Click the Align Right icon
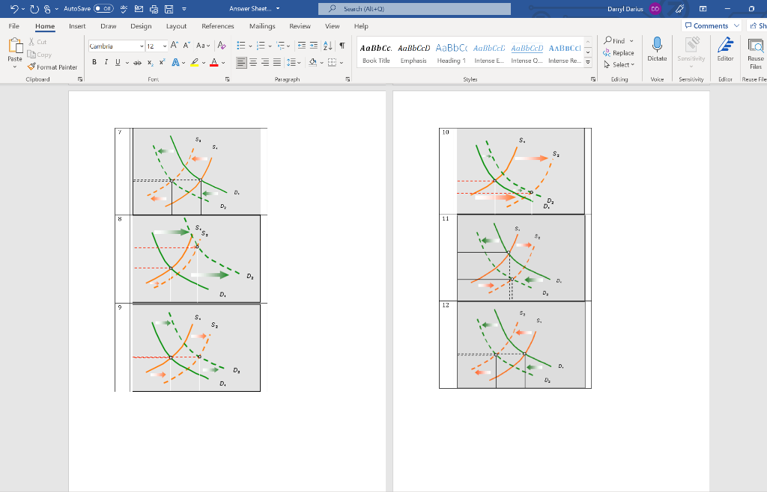Screen dimensions: 767x492 (265, 62)
